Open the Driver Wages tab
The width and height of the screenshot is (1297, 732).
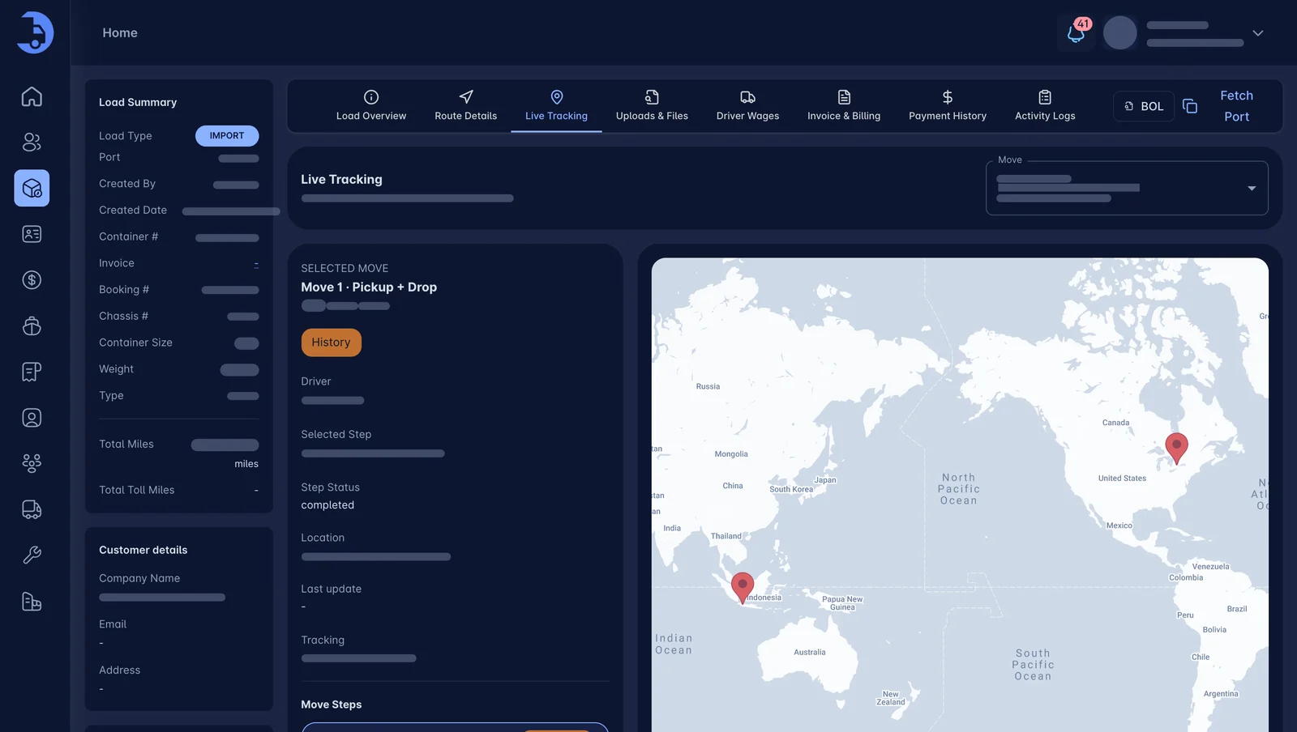(x=747, y=106)
